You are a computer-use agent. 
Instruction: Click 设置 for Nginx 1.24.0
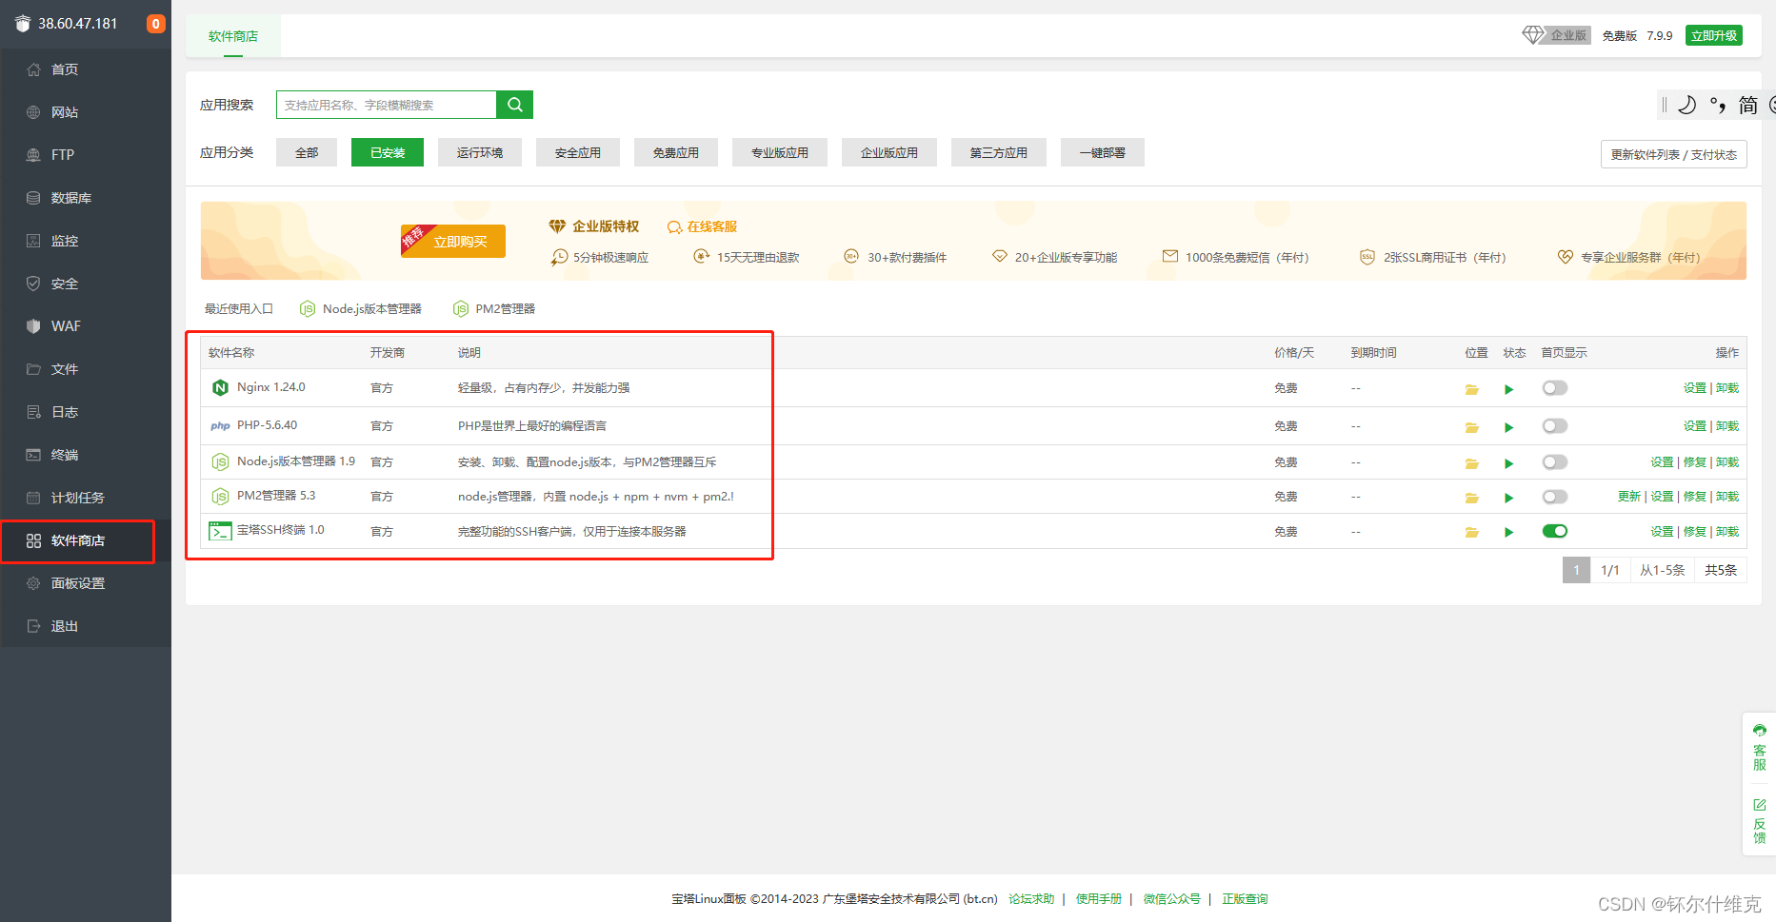(1695, 388)
